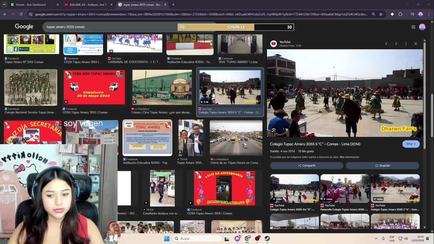Image resolution: width=434 pixels, height=244 pixels.
Task: Click the Compartir button
Action: 307,165
